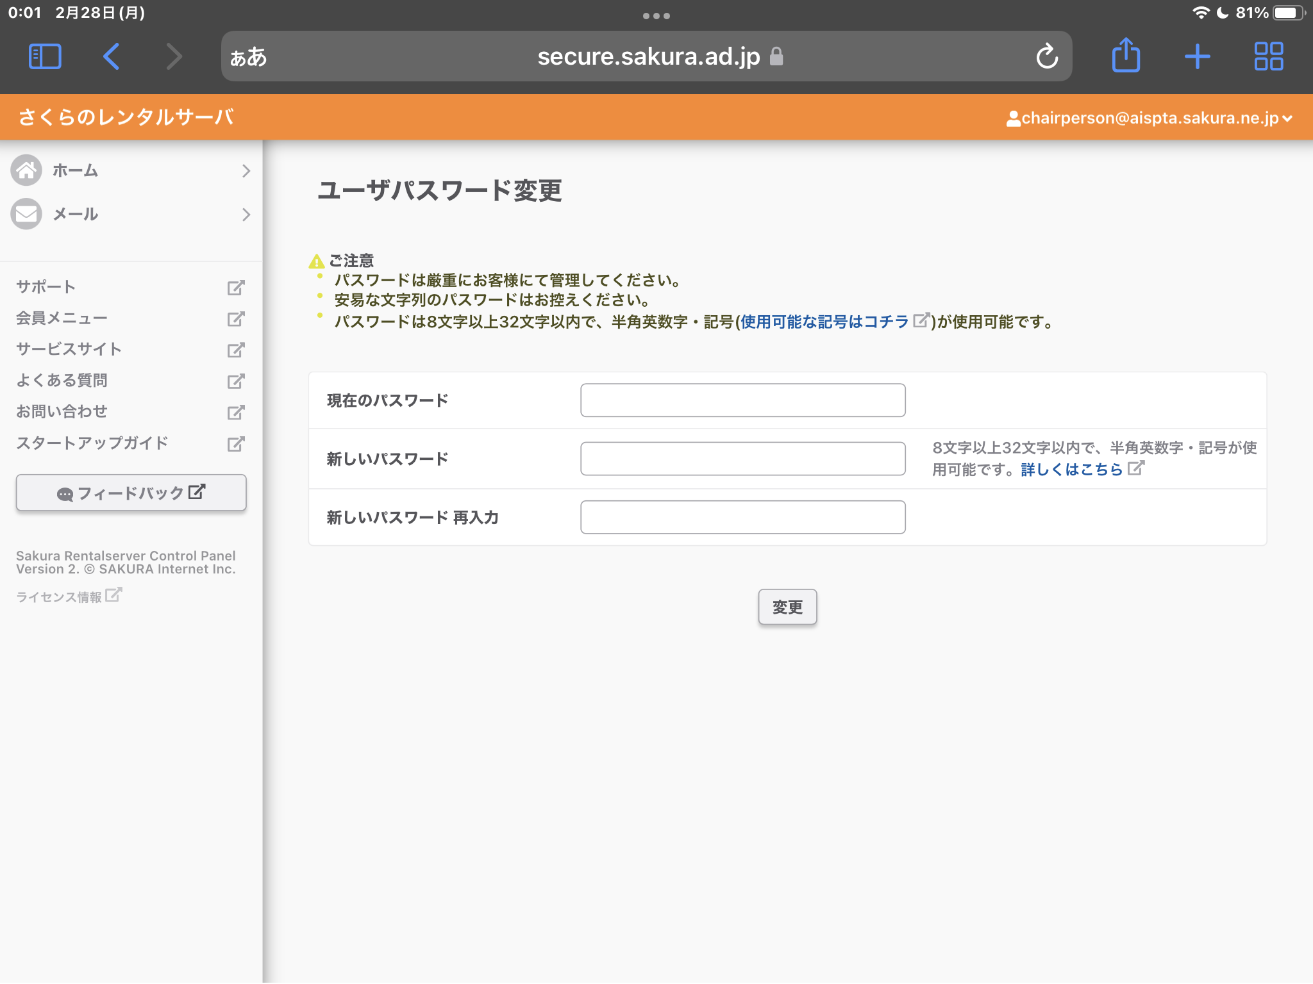Viewport: 1313px width, 984px height.
Task: Open the chairperson account dropdown
Action: (x=1150, y=119)
